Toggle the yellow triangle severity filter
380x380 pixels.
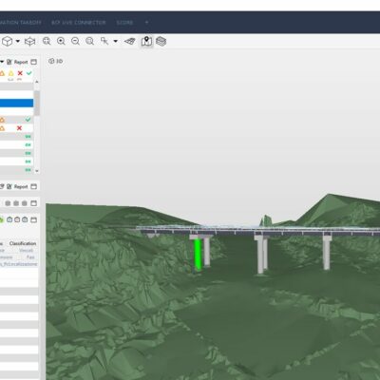click(x=11, y=73)
